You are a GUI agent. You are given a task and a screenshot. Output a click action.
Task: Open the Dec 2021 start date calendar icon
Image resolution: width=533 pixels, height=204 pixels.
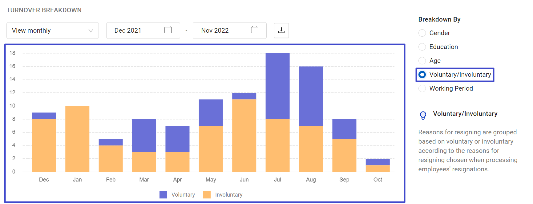(168, 30)
